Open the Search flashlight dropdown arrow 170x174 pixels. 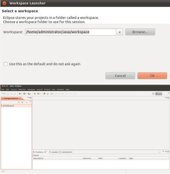point(53,94)
